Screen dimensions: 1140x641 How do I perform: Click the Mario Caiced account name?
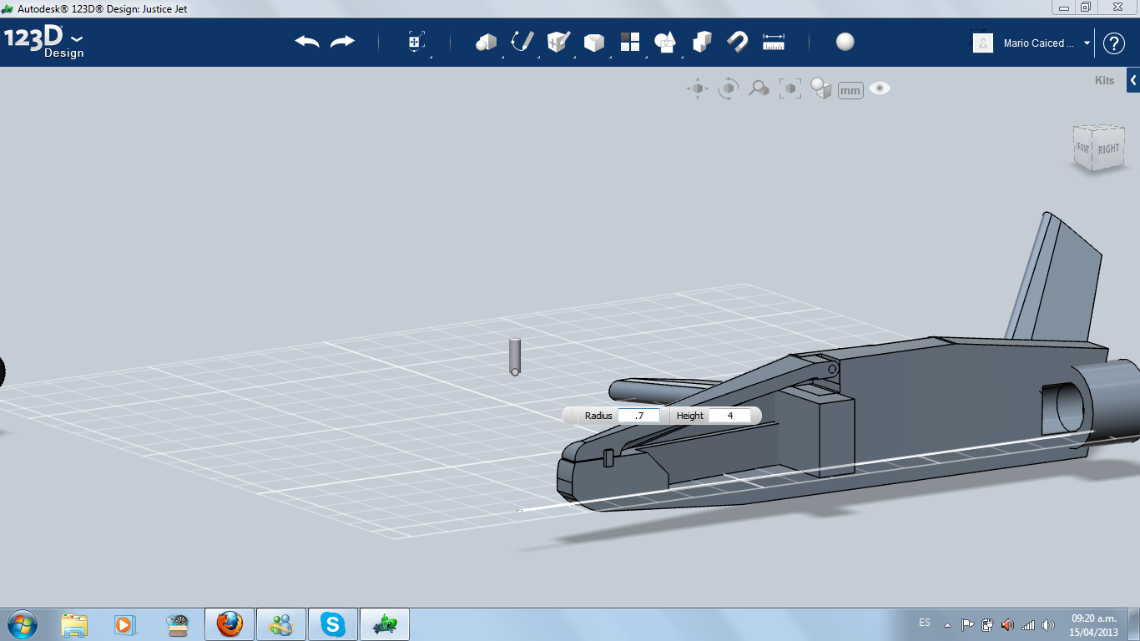[x=1039, y=43]
